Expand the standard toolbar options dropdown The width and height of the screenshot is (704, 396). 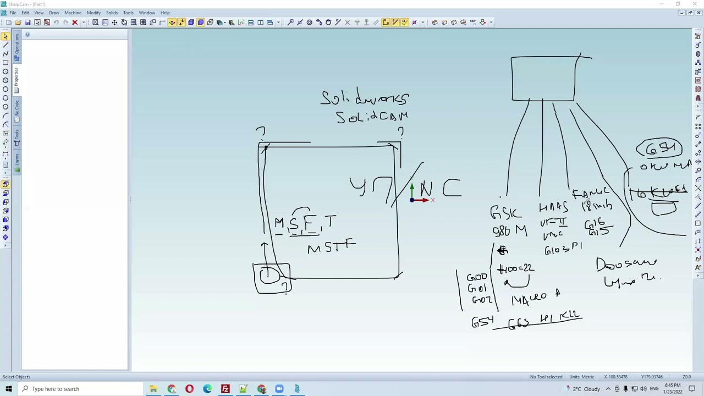(x=84, y=23)
